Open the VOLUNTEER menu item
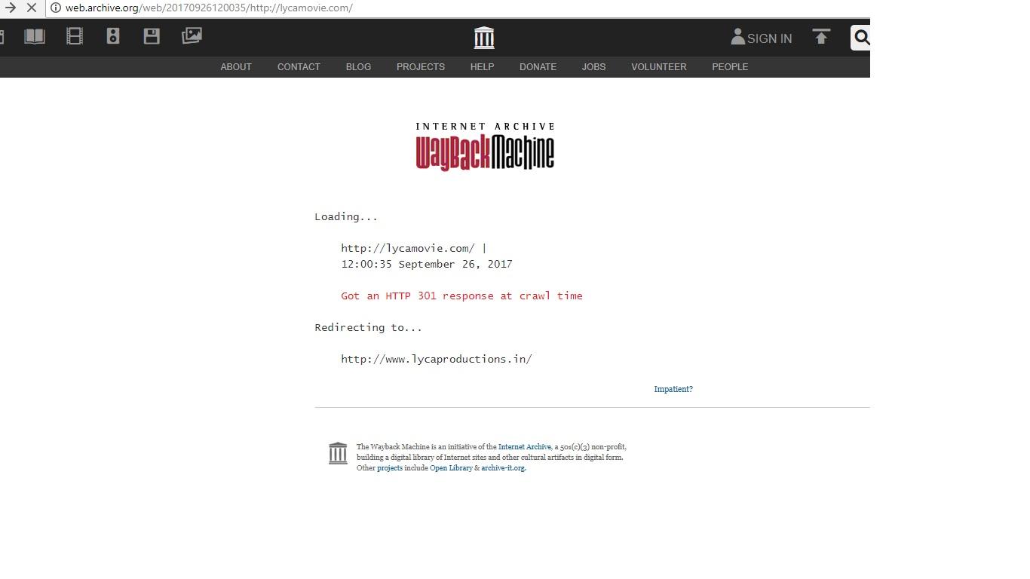The image size is (1030, 579). pyautogui.click(x=659, y=67)
